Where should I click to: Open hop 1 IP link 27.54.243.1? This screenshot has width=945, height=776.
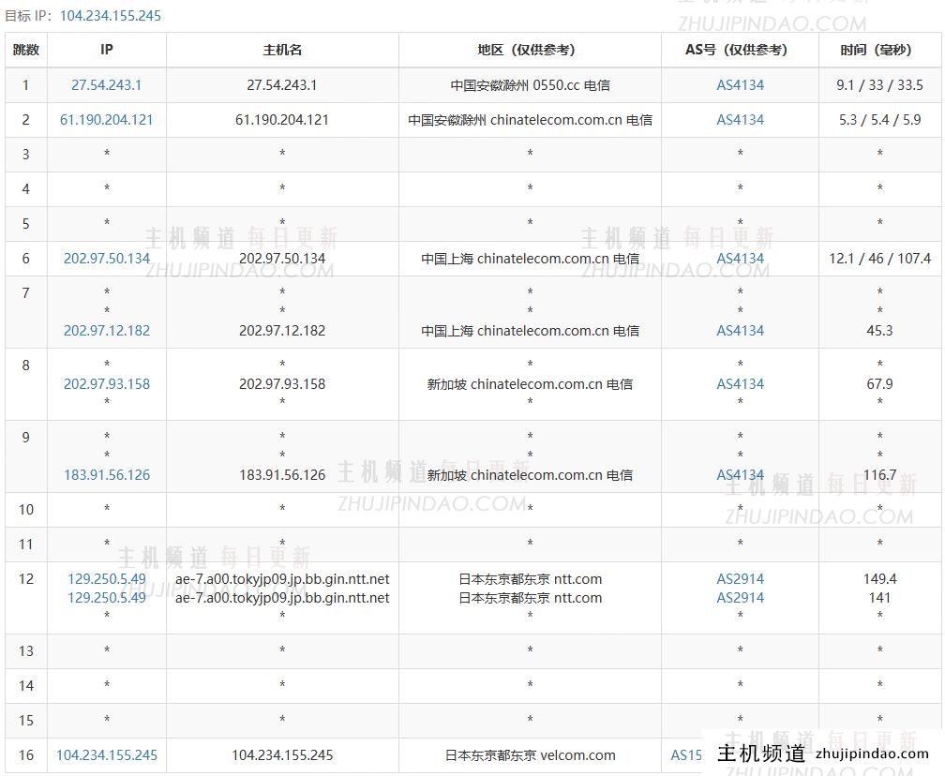pyautogui.click(x=106, y=84)
